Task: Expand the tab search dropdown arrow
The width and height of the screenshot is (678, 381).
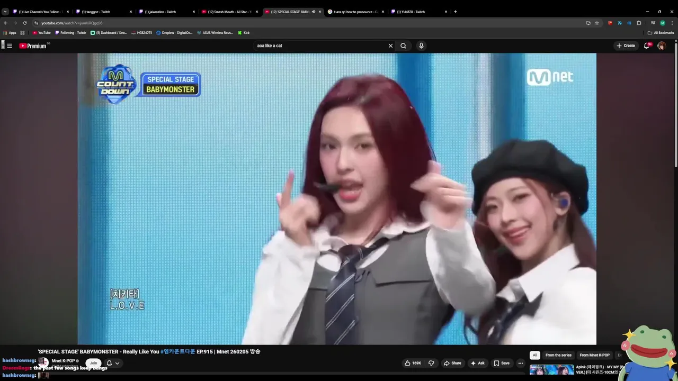Action: (5, 11)
